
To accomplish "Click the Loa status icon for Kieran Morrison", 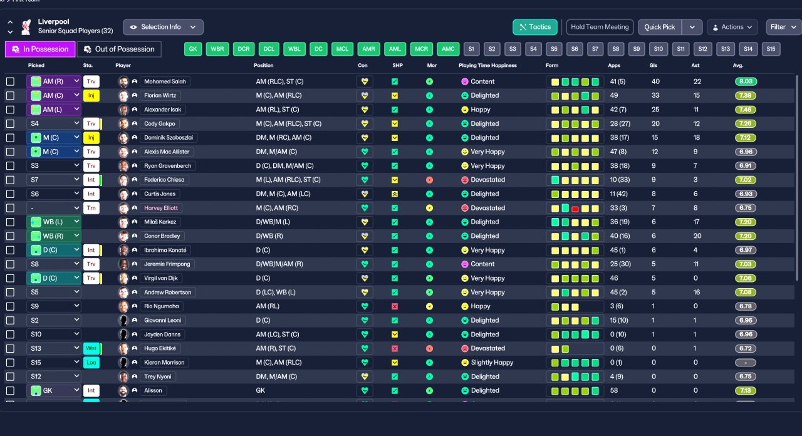I will pos(91,363).
